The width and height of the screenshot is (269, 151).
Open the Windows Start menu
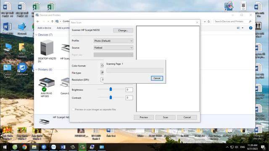tap(5, 147)
